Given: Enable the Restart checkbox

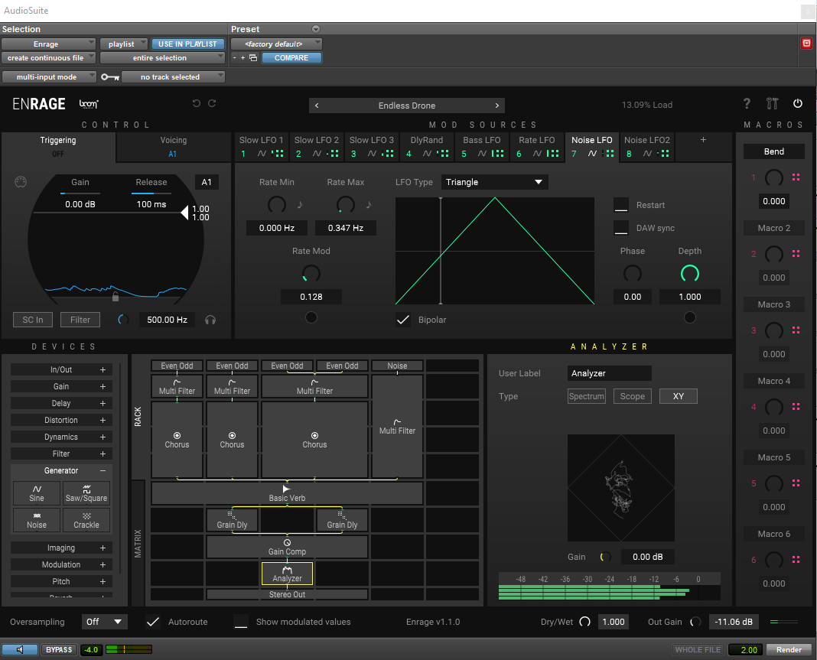Looking at the screenshot, I should tap(621, 205).
